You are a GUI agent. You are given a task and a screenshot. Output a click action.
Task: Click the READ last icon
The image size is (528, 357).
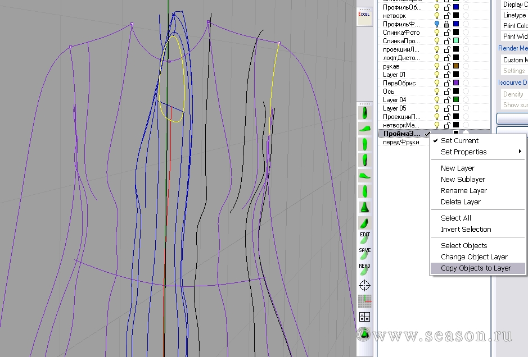[364, 269]
